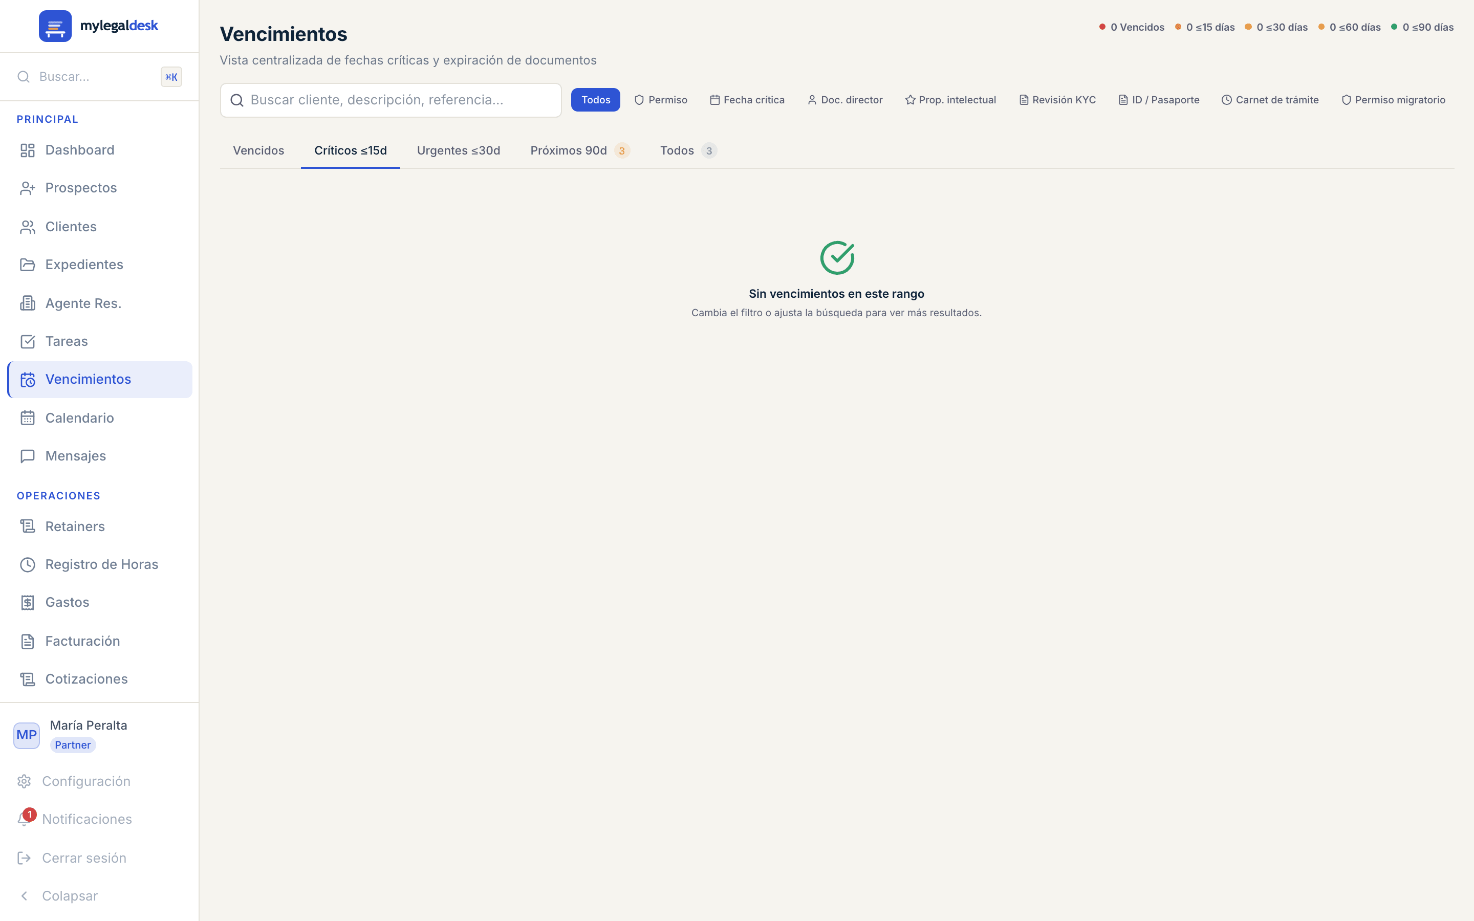Click the Gastos receipt icon
Viewport: 1474px width, 921px height.
(x=28, y=602)
